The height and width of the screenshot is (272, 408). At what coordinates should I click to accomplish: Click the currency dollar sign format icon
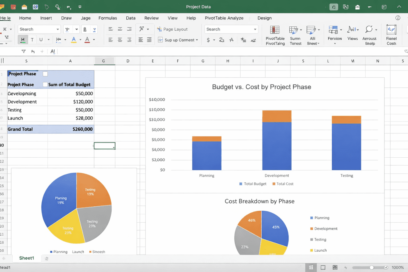(208, 40)
